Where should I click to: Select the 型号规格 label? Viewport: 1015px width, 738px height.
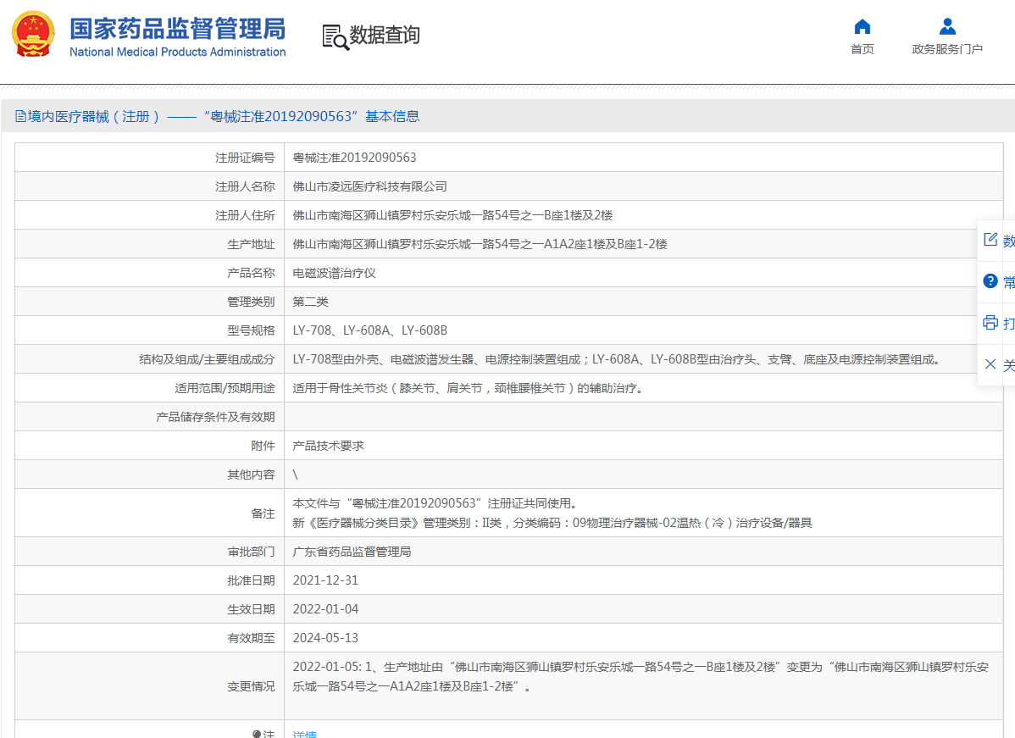pos(251,330)
